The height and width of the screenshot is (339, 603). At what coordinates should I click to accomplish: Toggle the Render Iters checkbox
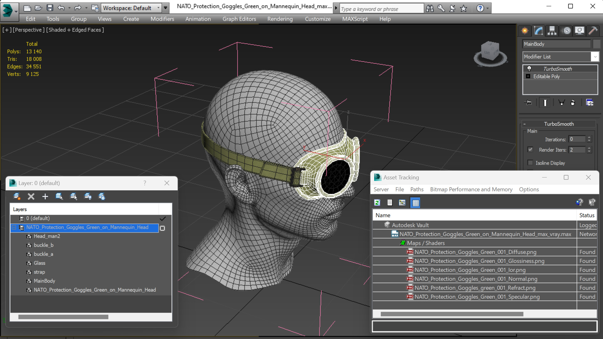click(530, 150)
